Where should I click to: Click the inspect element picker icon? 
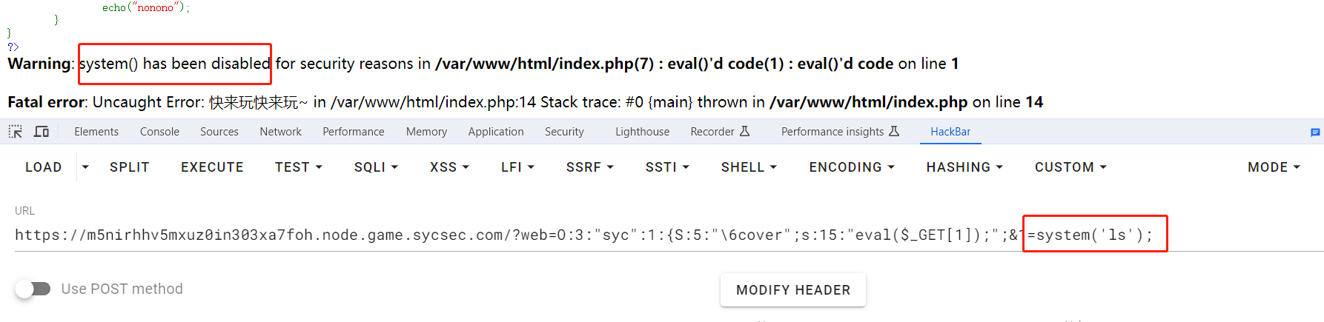click(x=15, y=132)
